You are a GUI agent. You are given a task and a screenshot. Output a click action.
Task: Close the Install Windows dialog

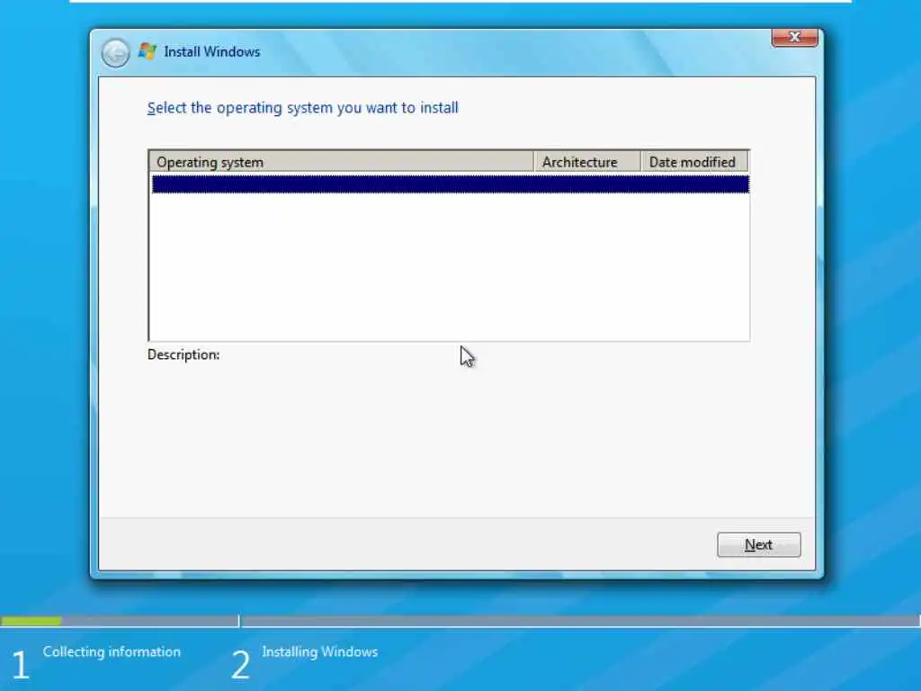pos(795,37)
